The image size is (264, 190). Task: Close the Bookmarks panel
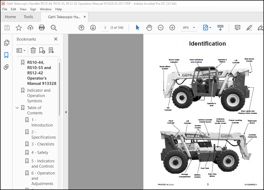click(56, 39)
